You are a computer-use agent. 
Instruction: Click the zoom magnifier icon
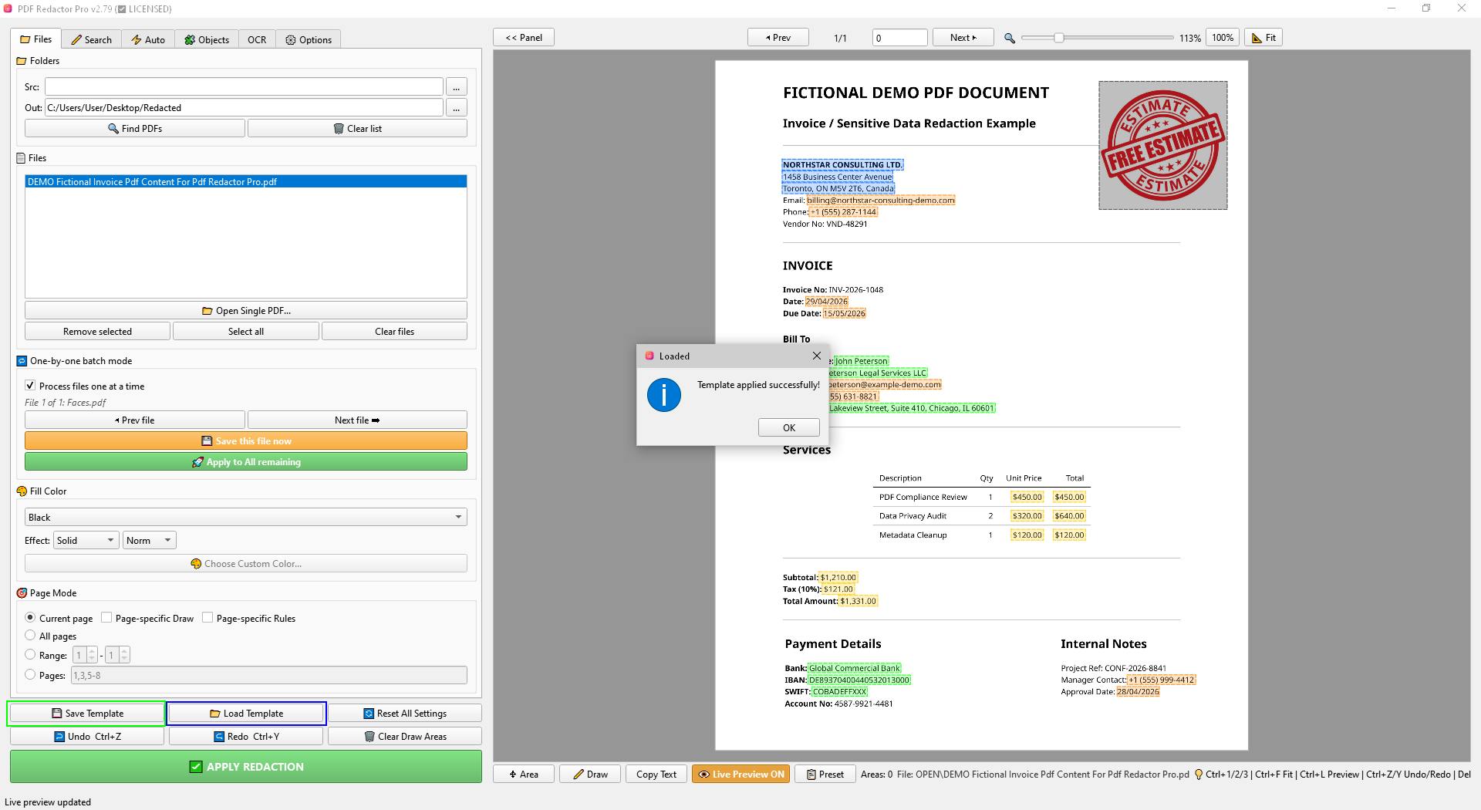coord(1009,38)
